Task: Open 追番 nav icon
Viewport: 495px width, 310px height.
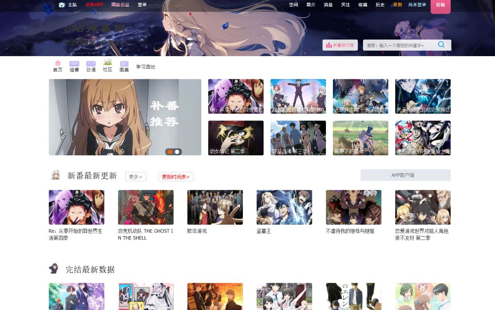Action: click(x=74, y=66)
